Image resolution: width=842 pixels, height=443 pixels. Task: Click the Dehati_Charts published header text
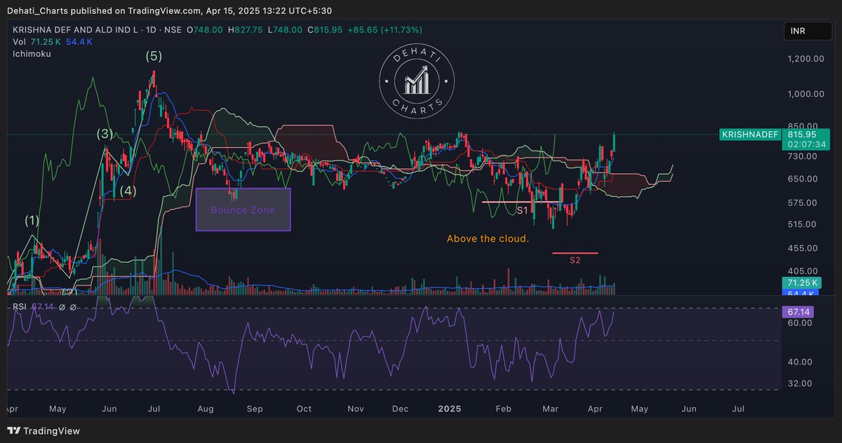(x=170, y=11)
